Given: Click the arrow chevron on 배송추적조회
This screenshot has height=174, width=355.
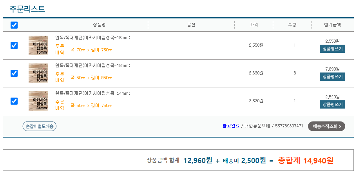Looking at the screenshot, I should click(x=340, y=127).
